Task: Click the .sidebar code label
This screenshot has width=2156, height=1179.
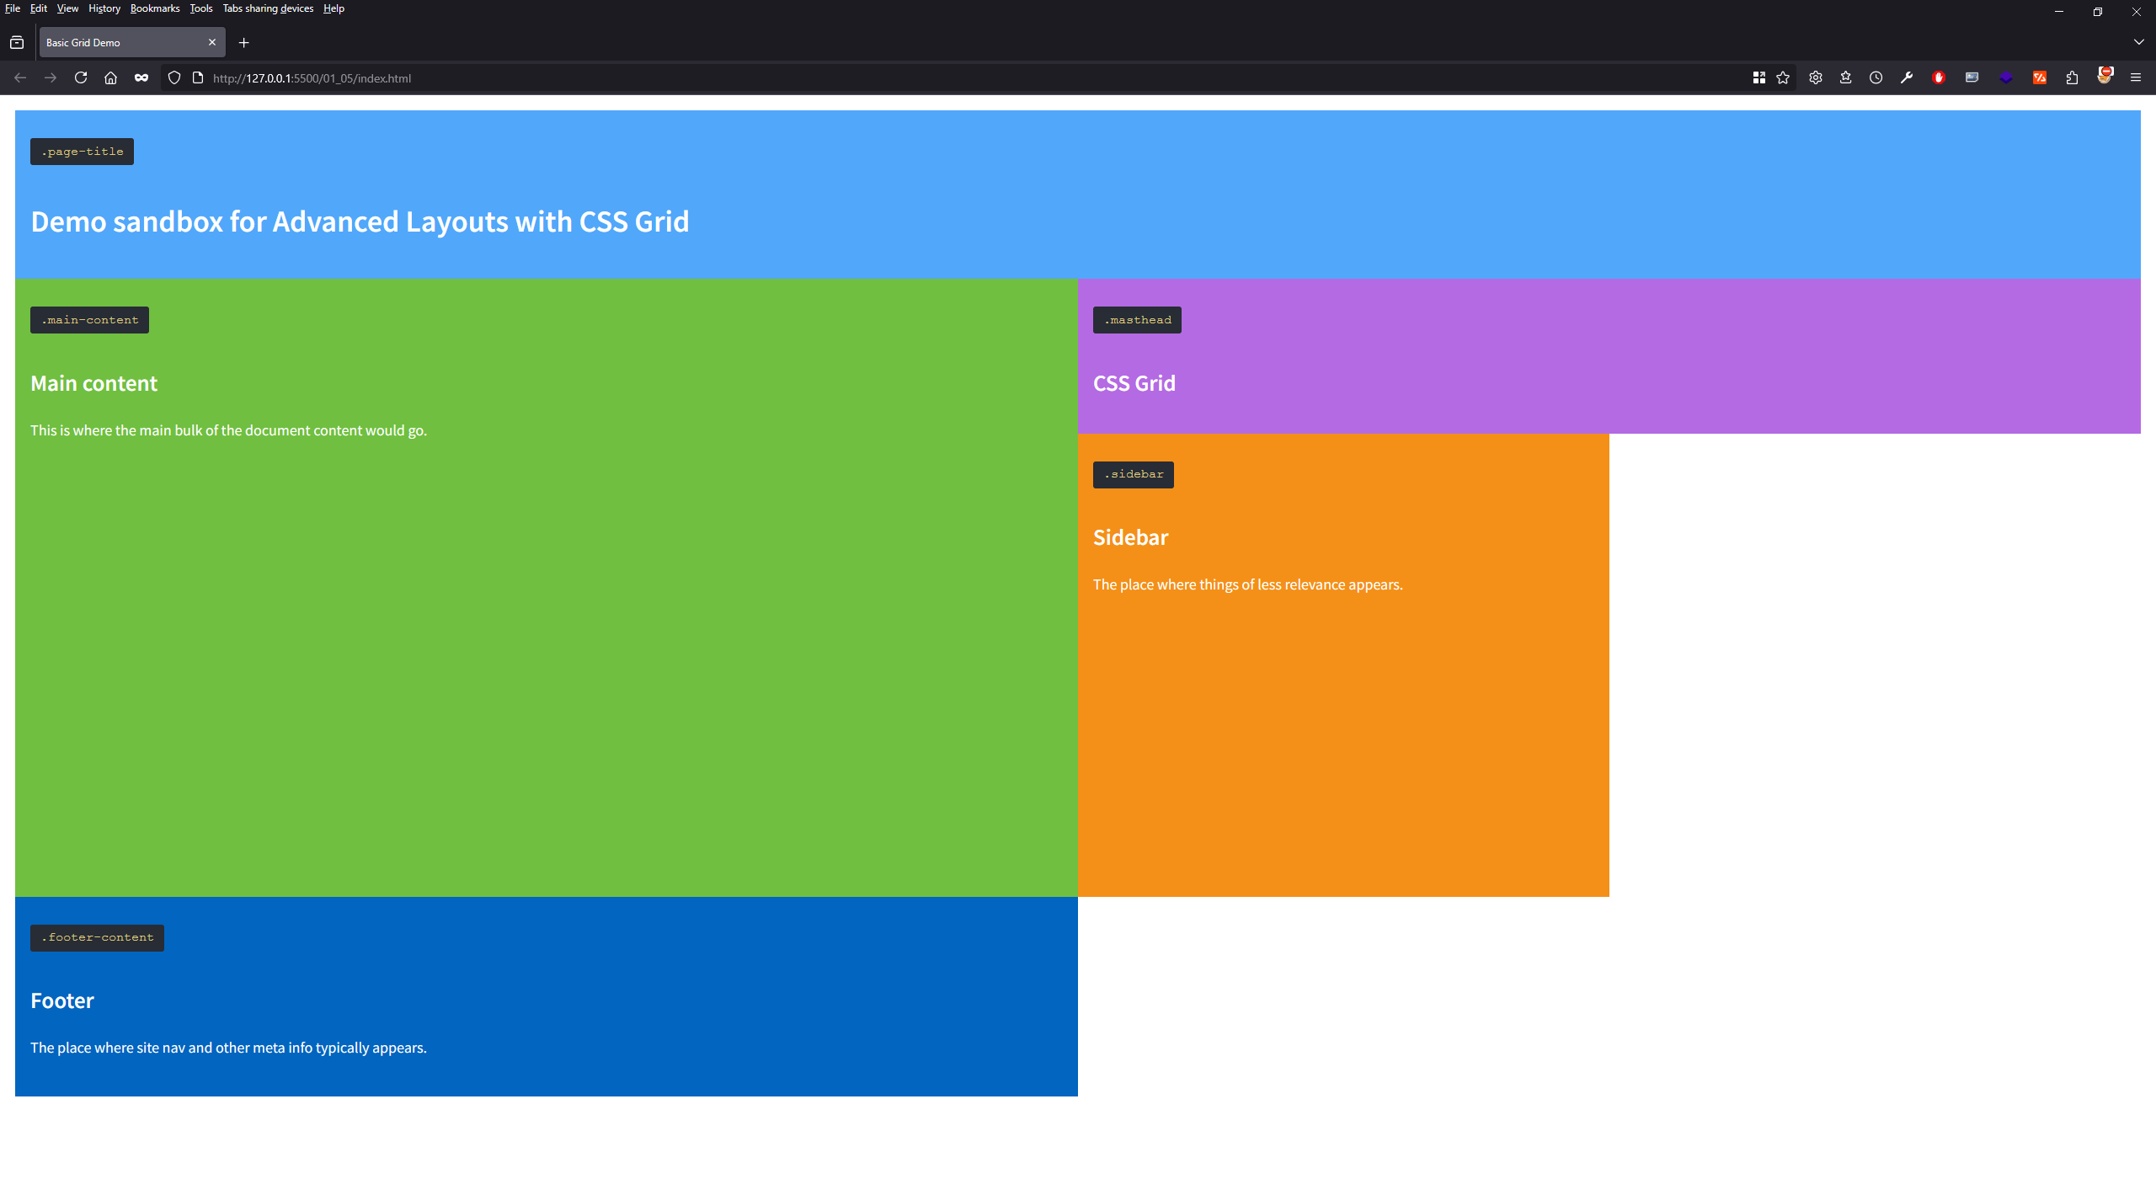Action: [1133, 474]
